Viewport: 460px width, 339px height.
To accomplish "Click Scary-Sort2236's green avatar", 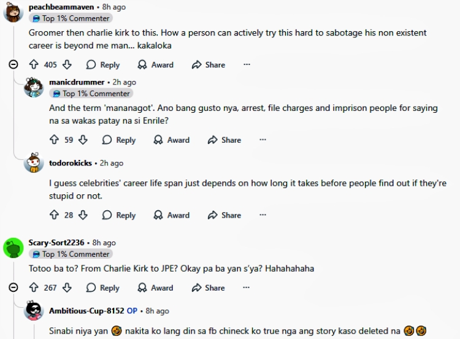I will 13,248.
